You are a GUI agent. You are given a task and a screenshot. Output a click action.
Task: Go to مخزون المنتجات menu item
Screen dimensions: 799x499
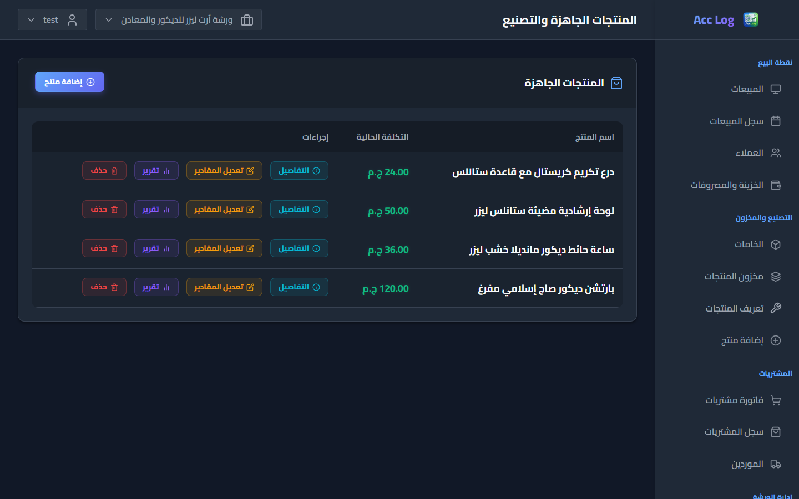pyautogui.click(x=727, y=277)
